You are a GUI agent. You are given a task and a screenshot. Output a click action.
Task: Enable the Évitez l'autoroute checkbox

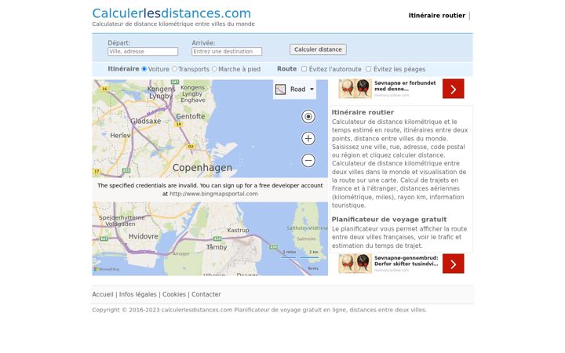(304, 69)
